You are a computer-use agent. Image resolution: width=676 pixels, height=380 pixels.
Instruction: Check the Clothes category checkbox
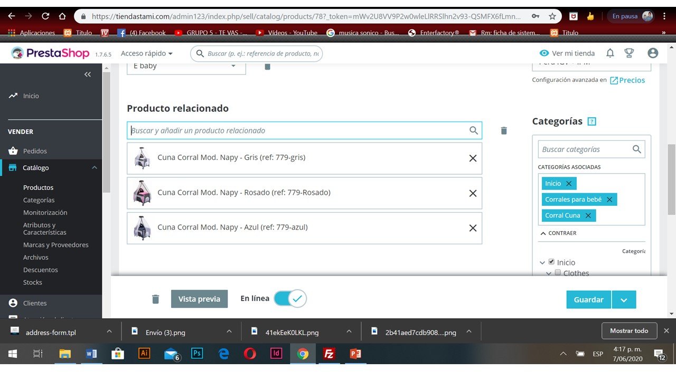pyautogui.click(x=558, y=273)
